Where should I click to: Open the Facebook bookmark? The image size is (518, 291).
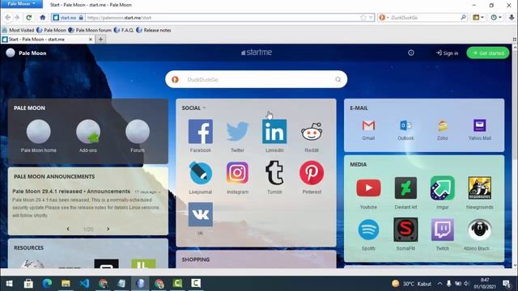click(x=201, y=132)
